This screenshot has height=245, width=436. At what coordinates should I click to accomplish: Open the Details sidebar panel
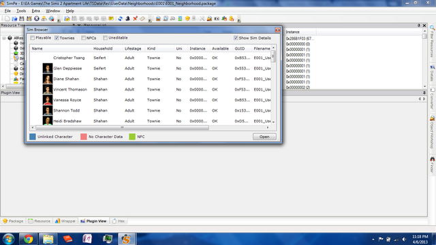point(433,73)
